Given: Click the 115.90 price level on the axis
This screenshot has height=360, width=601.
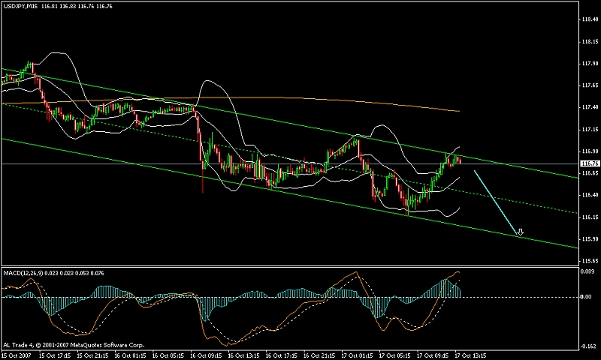Looking at the screenshot, I should click(589, 239).
